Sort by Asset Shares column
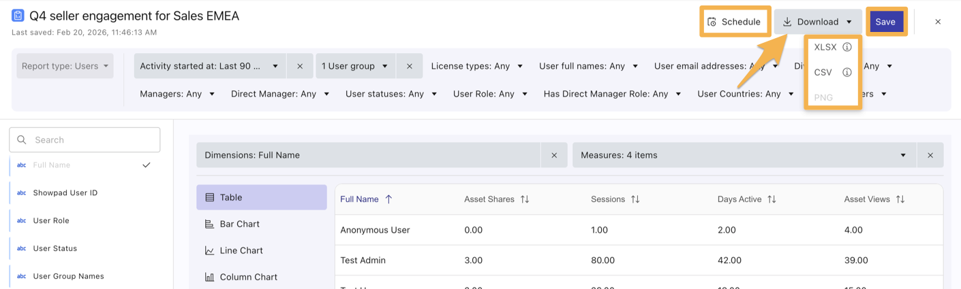The width and height of the screenshot is (961, 289). pos(525,199)
